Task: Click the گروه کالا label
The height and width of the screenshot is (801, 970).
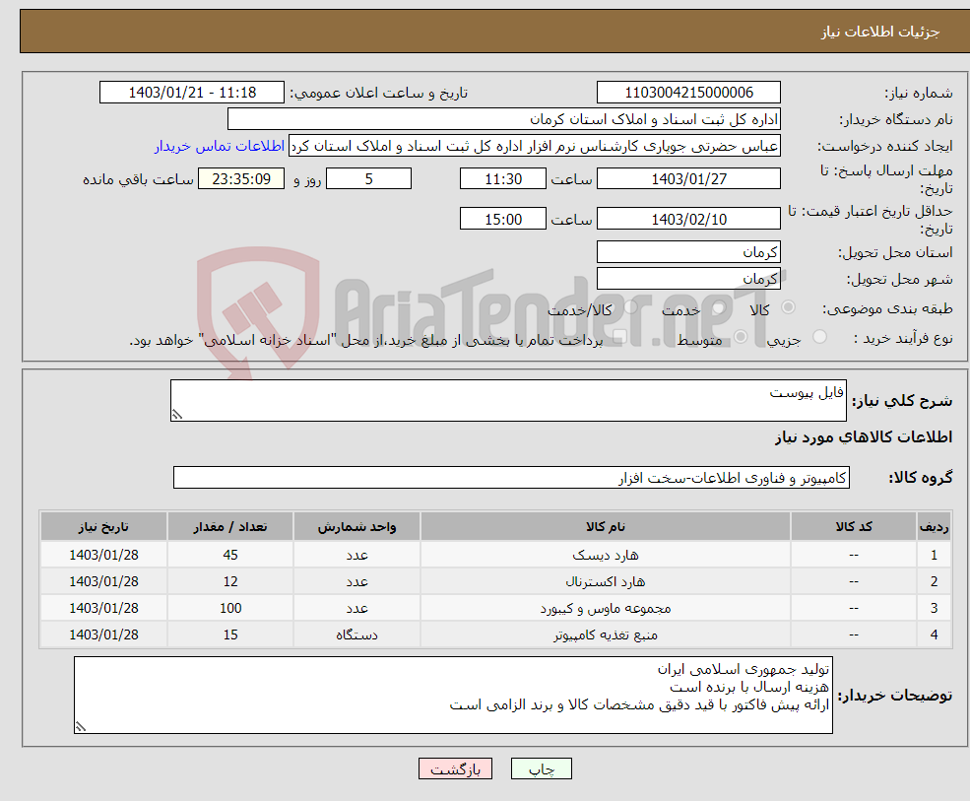Action: point(921,477)
